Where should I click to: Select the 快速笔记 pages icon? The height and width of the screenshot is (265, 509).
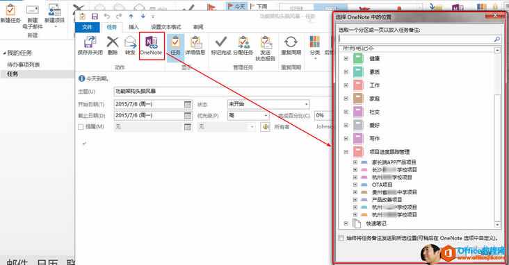pyautogui.click(x=357, y=223)
